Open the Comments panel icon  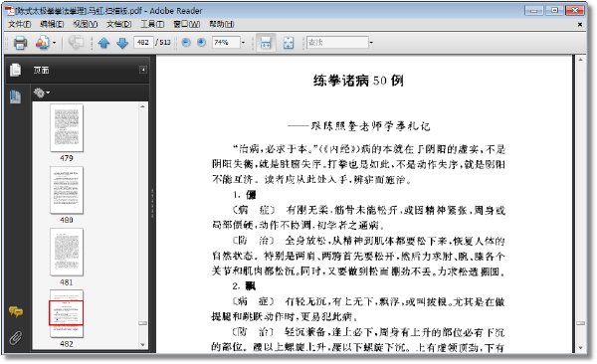[16, 311]
